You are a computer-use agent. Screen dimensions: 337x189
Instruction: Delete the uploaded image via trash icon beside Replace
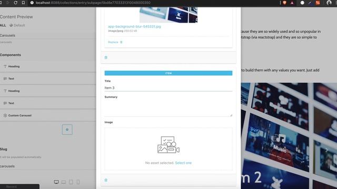point(121,42)
